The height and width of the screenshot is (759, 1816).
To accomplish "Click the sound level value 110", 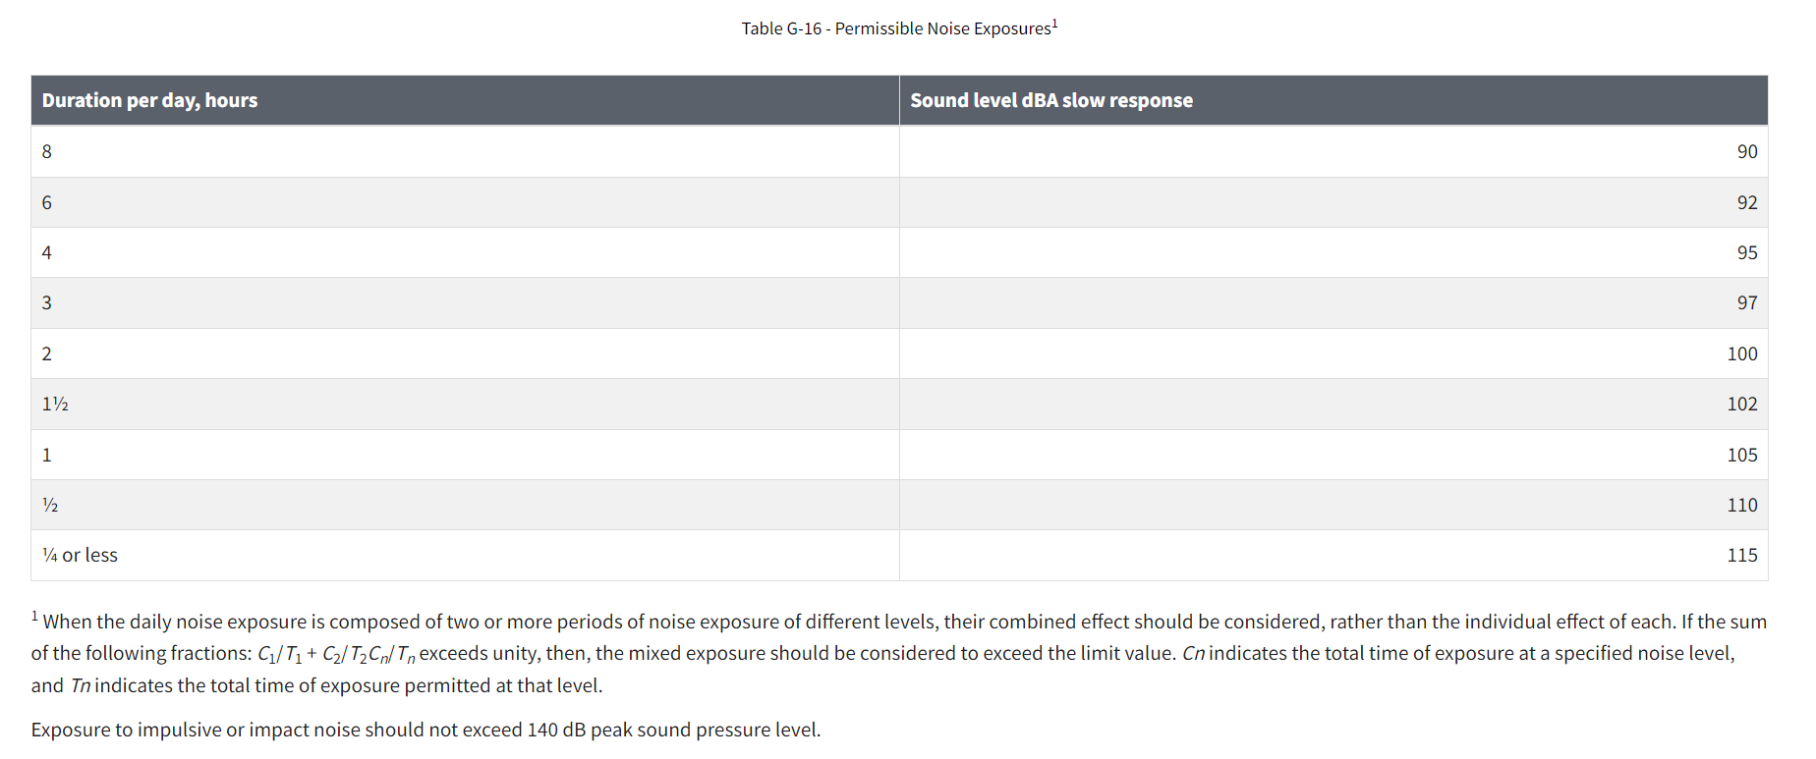I will (1741, 505).
